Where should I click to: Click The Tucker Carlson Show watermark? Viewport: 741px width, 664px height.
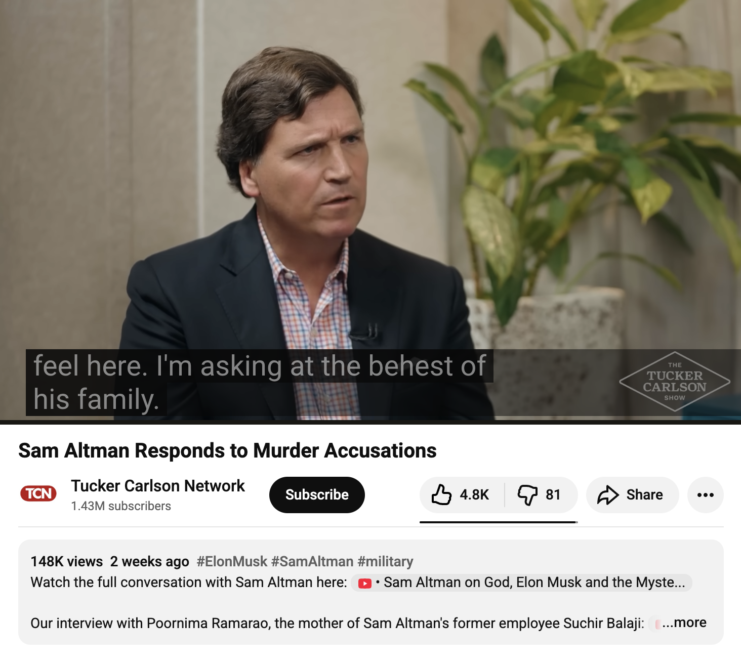click(x=675, y=382)
